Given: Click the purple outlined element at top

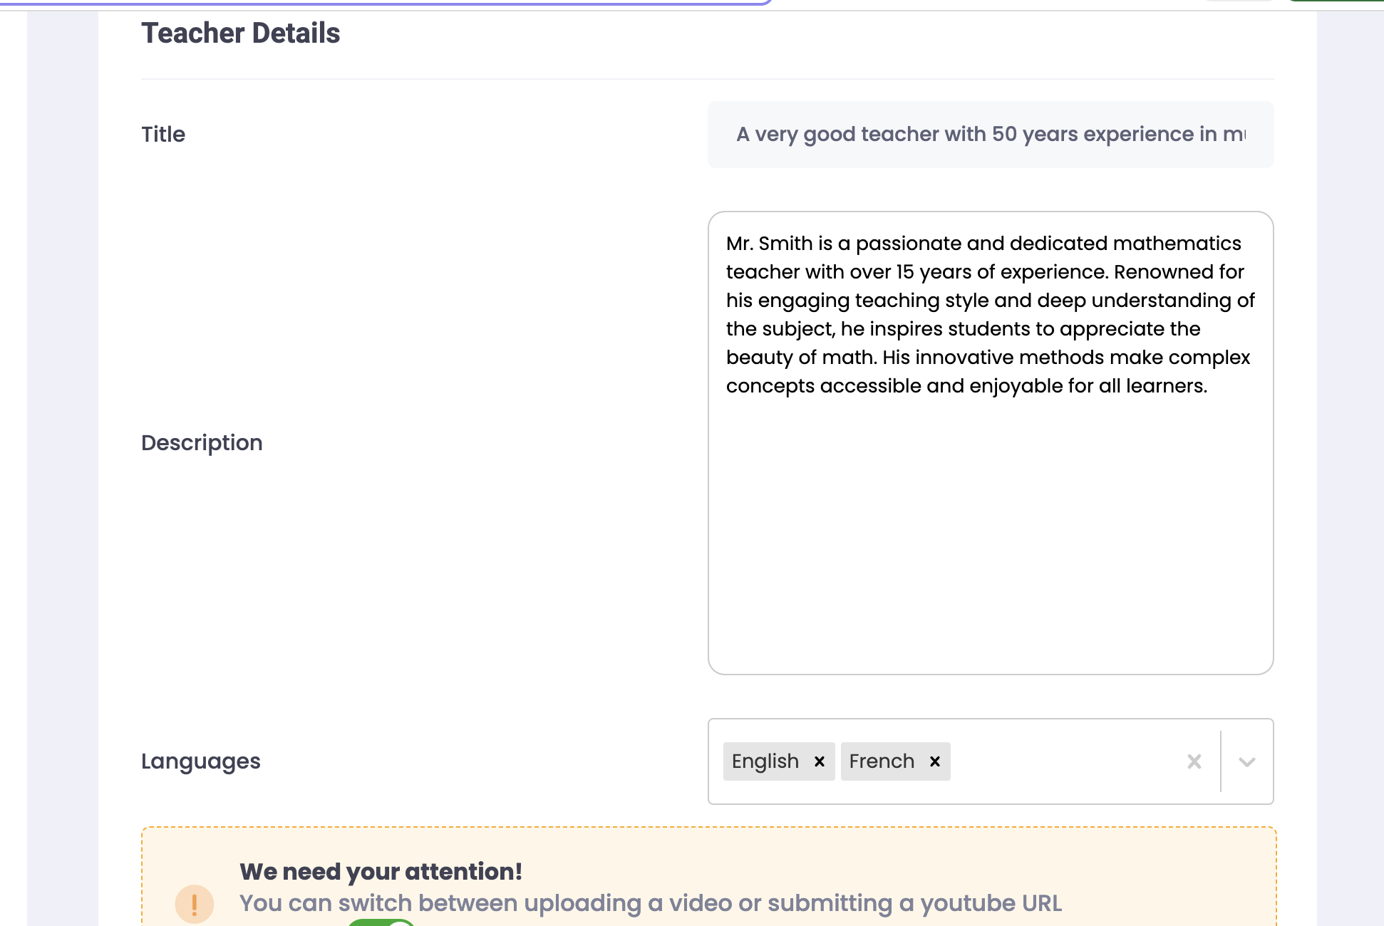Looking at the screenshot, I should tap(385, 2).
